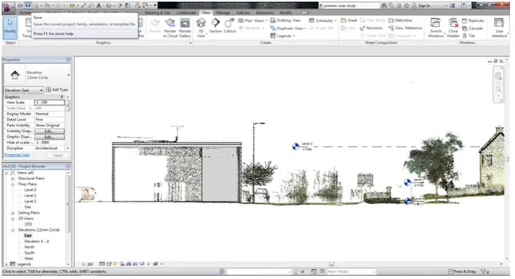
Task: Switch to the View ribbon tab
Action: (x=206, y=13)
